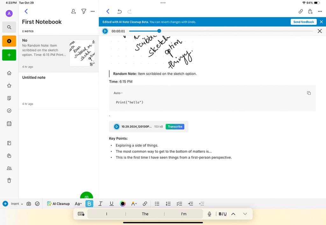The width and height of the screenshot is (326, 225).
Task: Insert a photo using the camera icon
Action: click(29, 204)
